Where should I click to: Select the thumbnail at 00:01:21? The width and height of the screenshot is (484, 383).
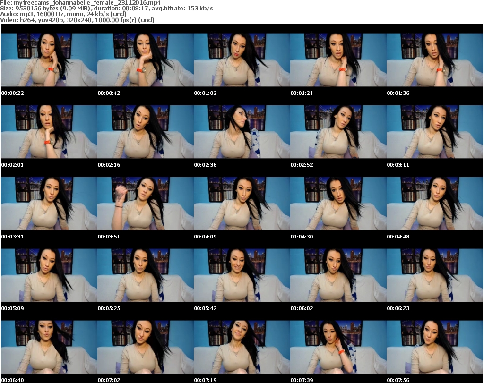click(338, 60)
